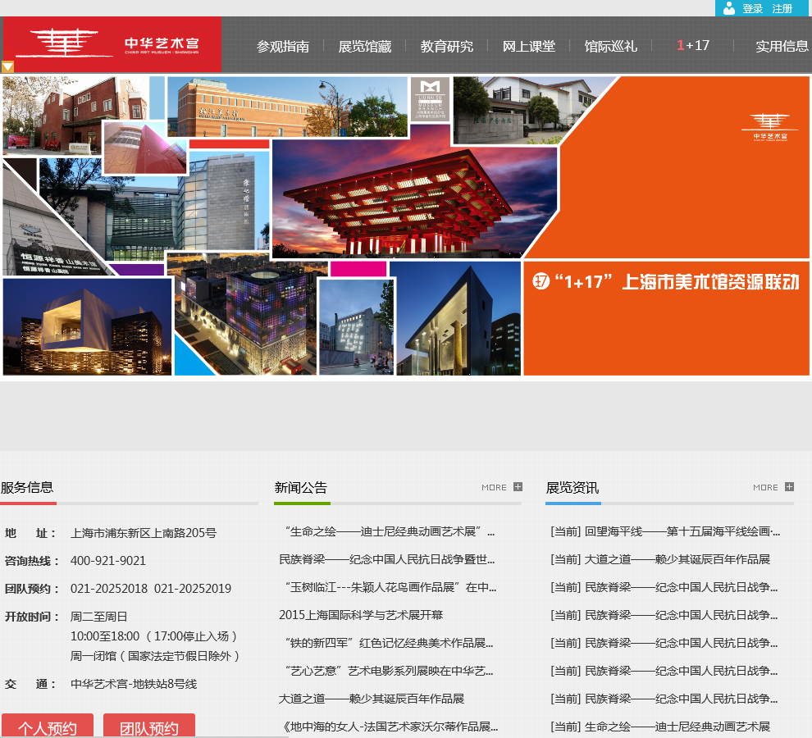The height and width of the screenshot is (738, 812).
Task: Click the 团队预约 reservation button
Action: [149, 726]
